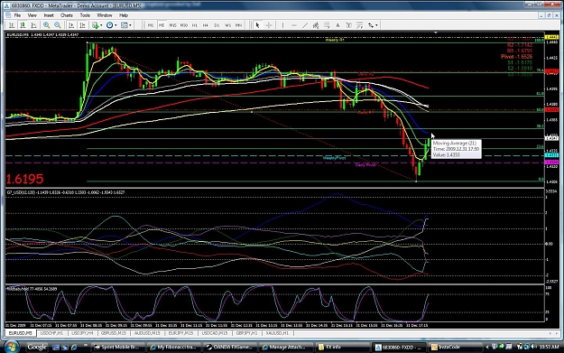Screen dimensions: 564x353
Task: Switch to the M15 timeframe
Action: pos(172,25)
